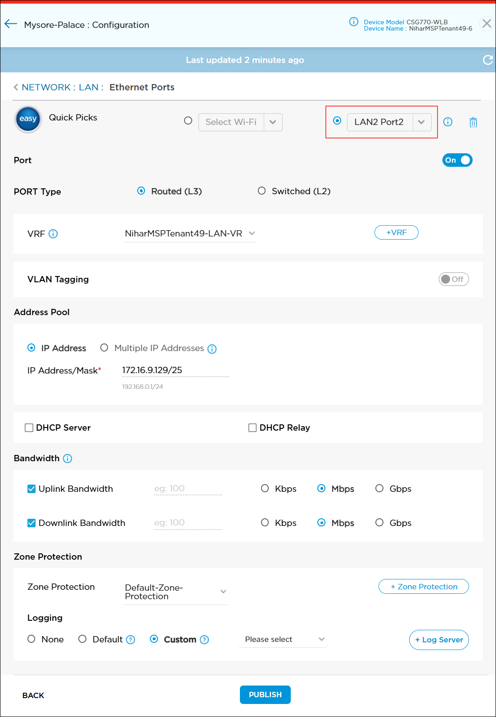The width and height of the screenshot is (496, 717).
Task: Click the back arrow beside Mysore-Palace
Action: click(11, 24)
